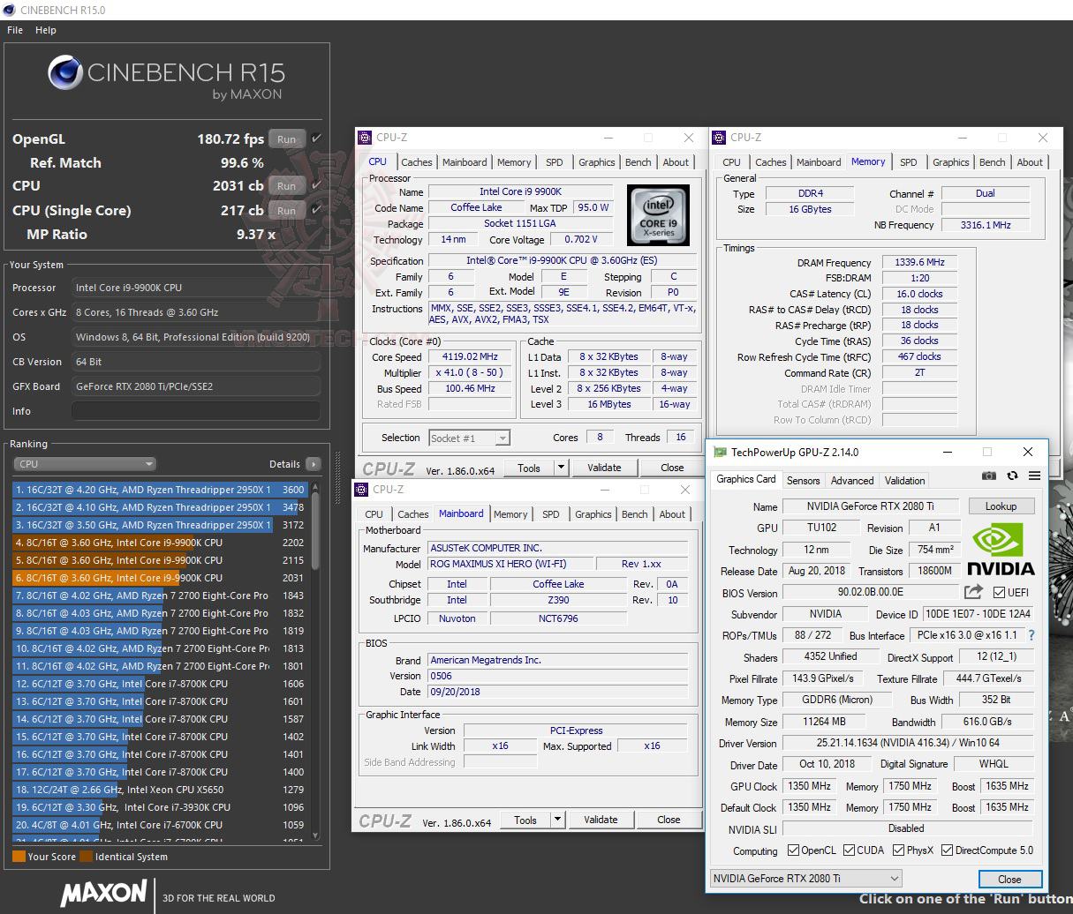Toggle the CPU test checkmark
Viewport: 1073px width, 914px height.
[x=316, y=186]
